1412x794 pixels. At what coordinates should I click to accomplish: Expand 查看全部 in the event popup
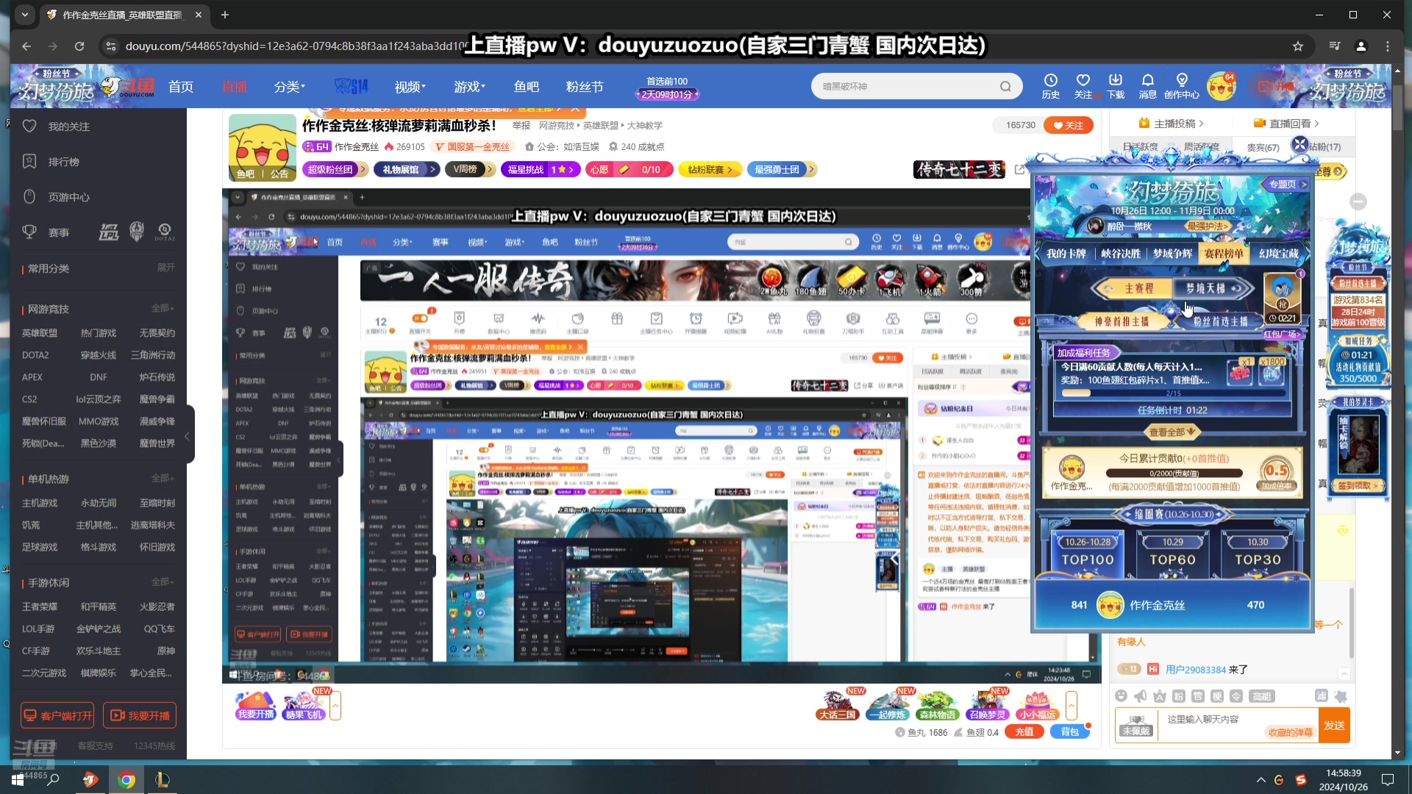click(1172, 432)
